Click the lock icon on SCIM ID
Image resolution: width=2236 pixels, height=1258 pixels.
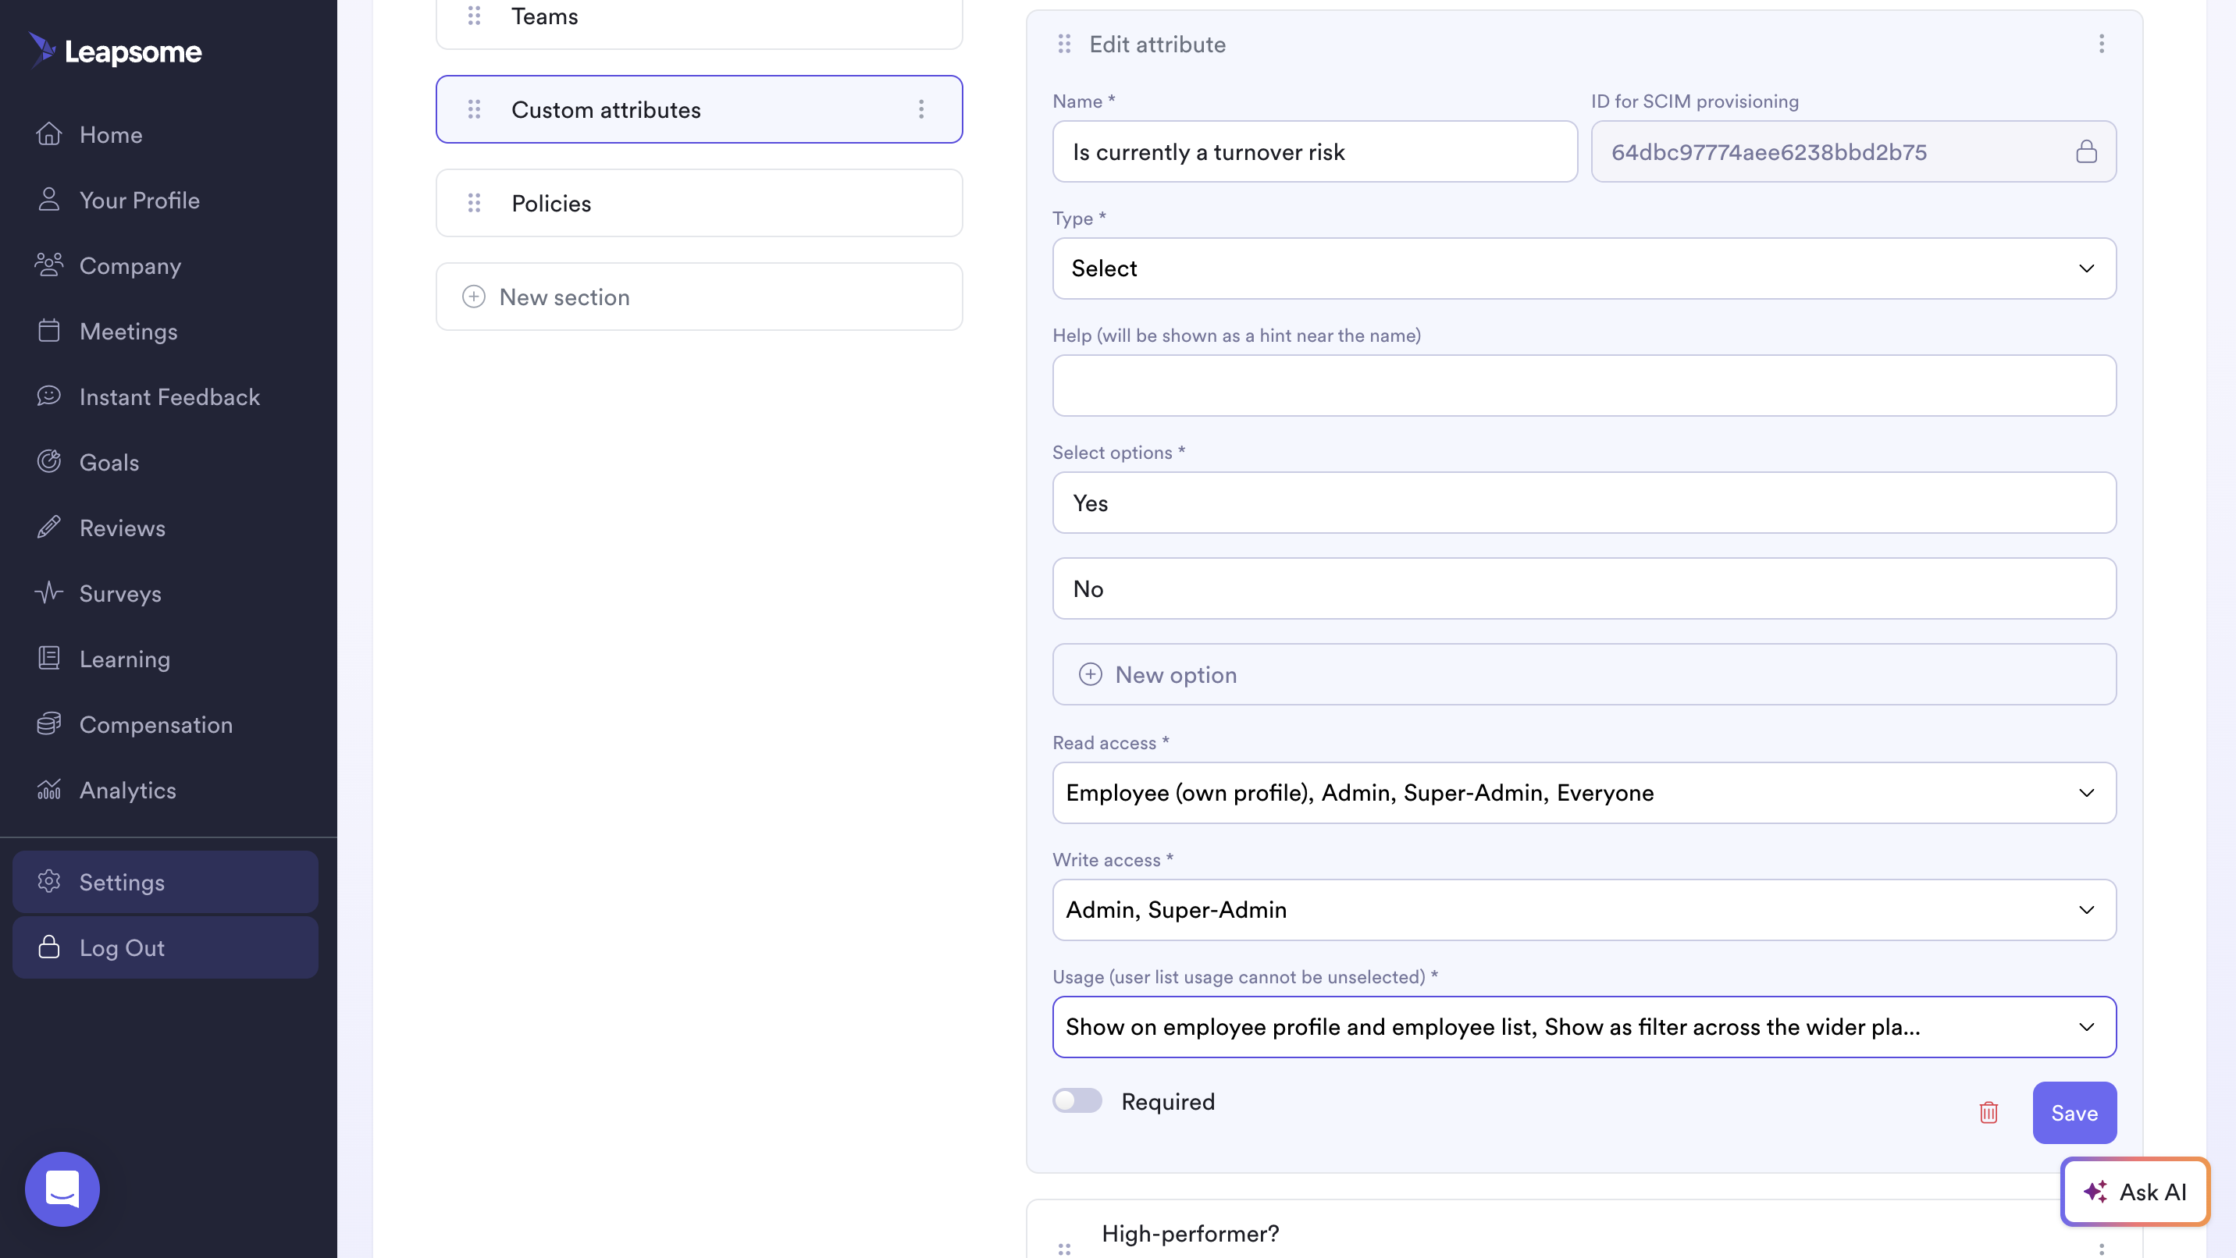(2086, 152)
